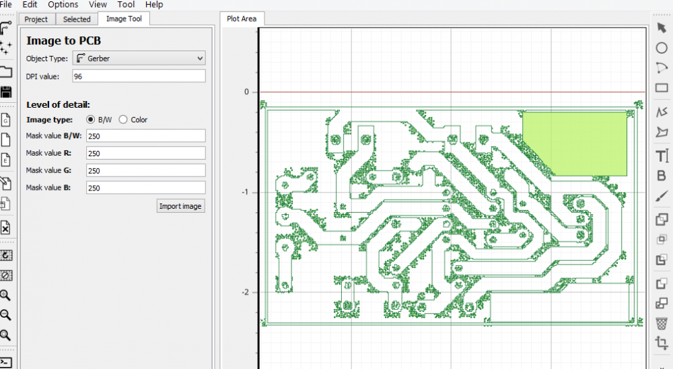
Task: Click the DPI value input field
Action: pos(139,76)
